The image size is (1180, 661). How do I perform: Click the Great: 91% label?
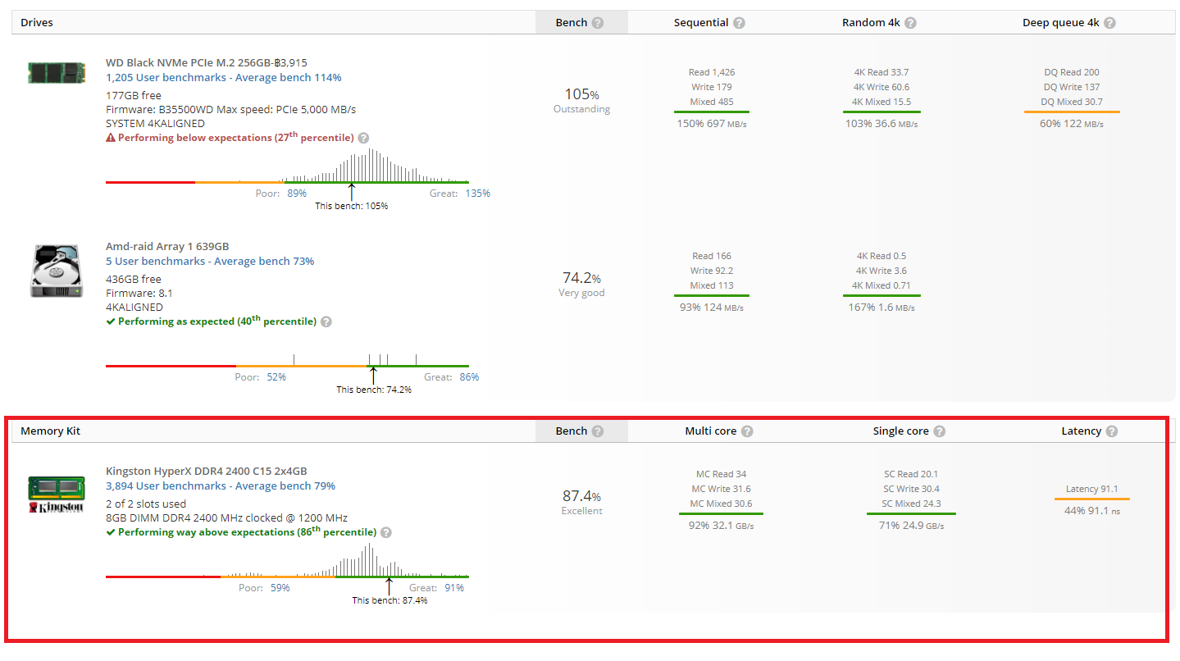click(436, 589)
